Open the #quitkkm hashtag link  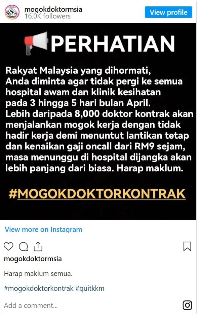(x=90, y=288)
